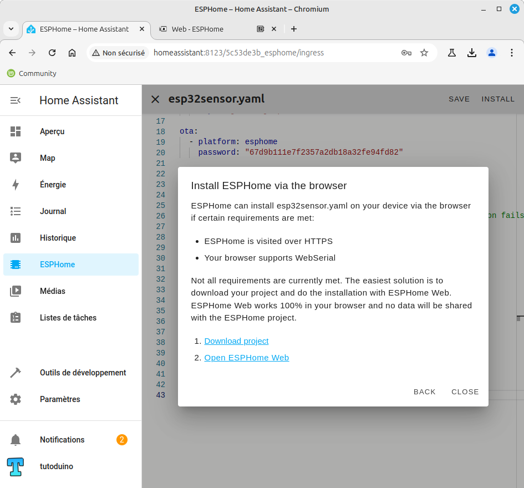Open the Listes de tâches clipboard icon
The width and height of the screenshot is (524, 488).
(16, 318)
